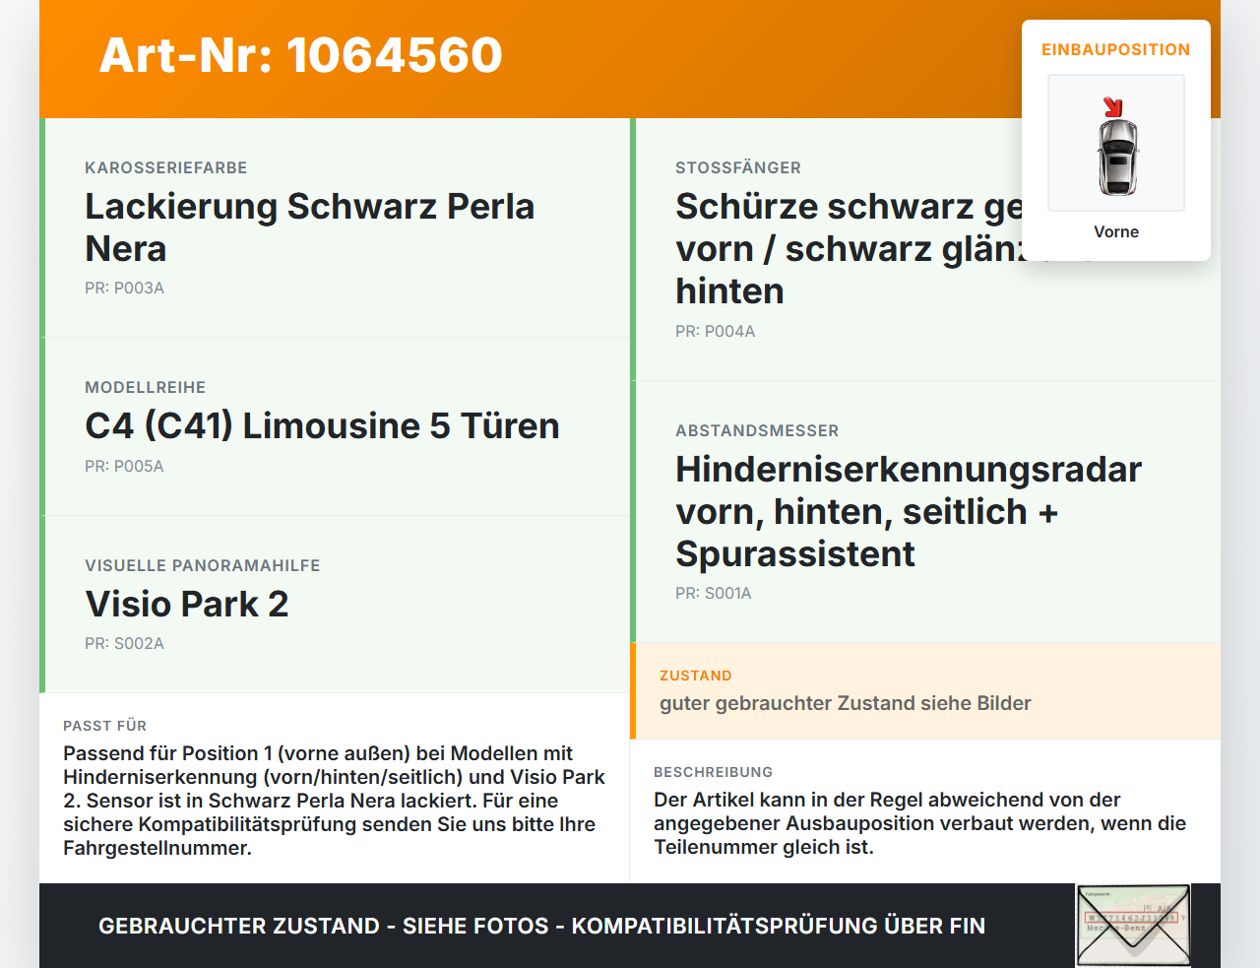Select guter gebrauchter Zustand siehe Bilder

(x=846, y=703)
